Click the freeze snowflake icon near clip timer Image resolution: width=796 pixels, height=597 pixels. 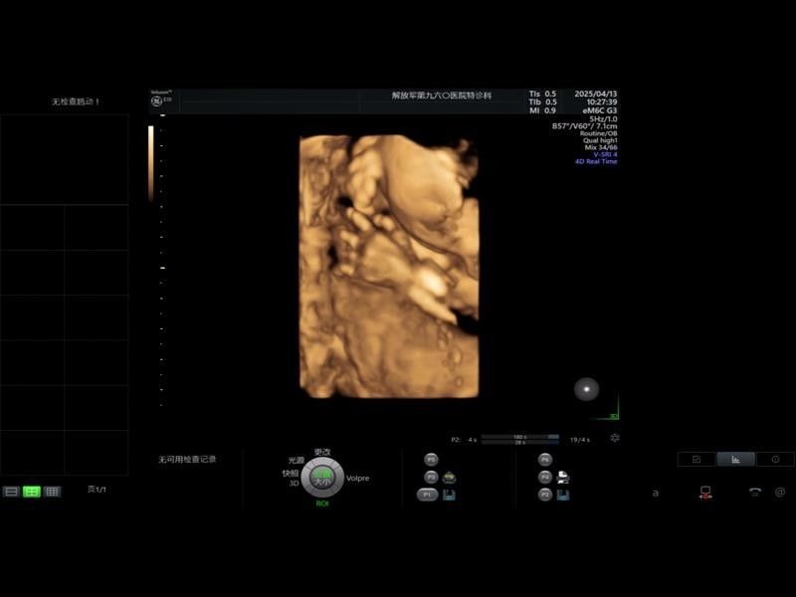pos(614,438)
